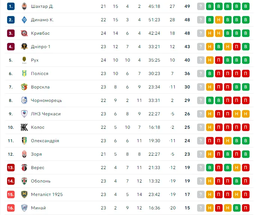Click rank badge 1 for Шахтар Д.
The height and width of the screenshot is (215, 257).
(x=11, y=6)
